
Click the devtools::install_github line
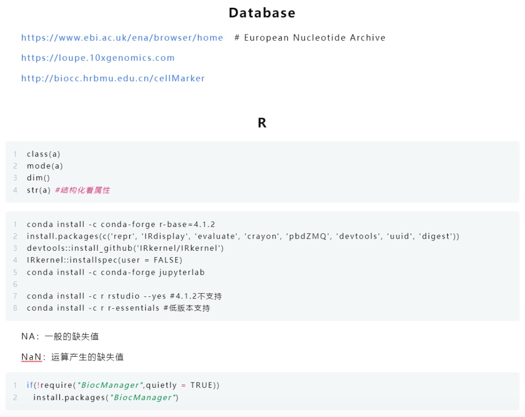click(125, 248)
